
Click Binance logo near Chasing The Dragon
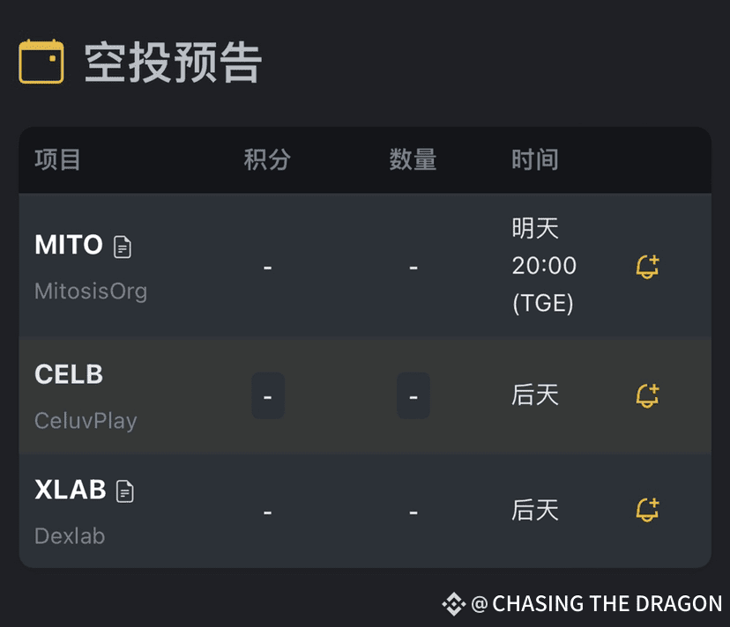[453, 604]
